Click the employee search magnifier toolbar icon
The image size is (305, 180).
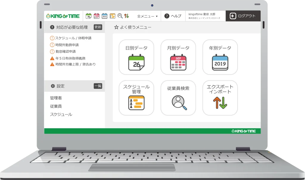[120, 16]
